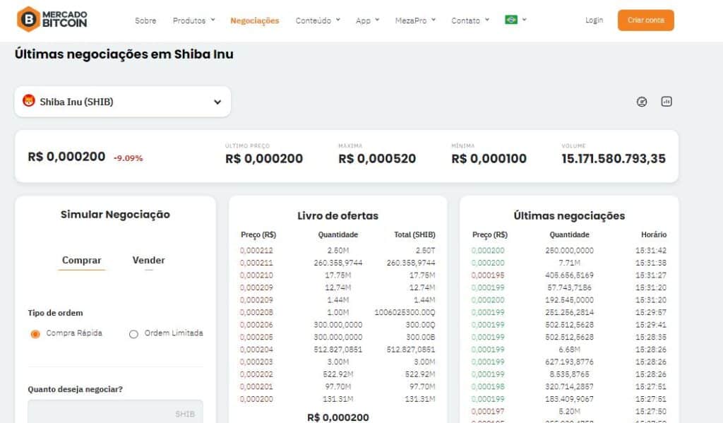Click the trade time 15:31:27
Screen dimensions: 723x423
point(650,275)
